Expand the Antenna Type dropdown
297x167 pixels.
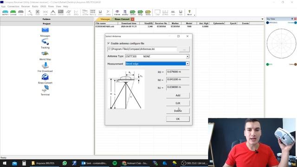pyautogui.click(x=187, y=57)
